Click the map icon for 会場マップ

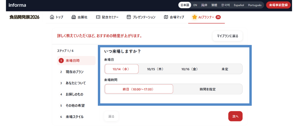[x=166, y=17]
